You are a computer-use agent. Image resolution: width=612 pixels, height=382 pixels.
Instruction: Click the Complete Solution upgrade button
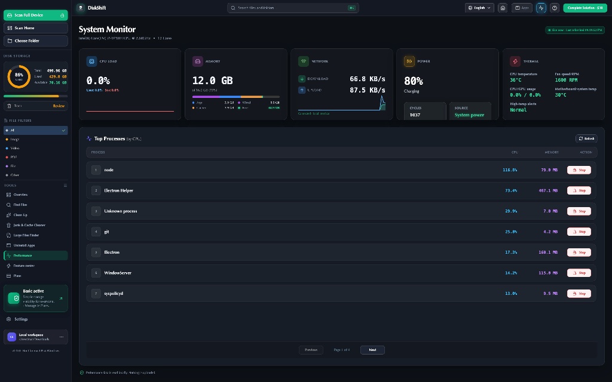coord(585,8)
